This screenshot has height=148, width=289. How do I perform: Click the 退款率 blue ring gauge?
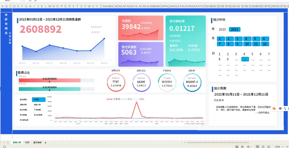click(192, 83)
